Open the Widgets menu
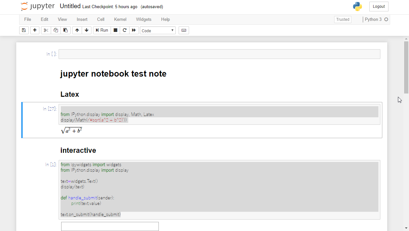 144,20
